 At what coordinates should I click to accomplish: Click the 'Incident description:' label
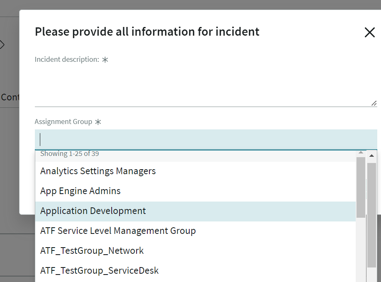click(67, 59)
